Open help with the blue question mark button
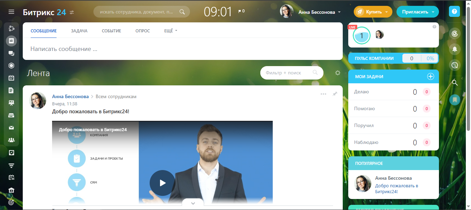This screenshot has height=210, width=471. [x=454, y=11]
